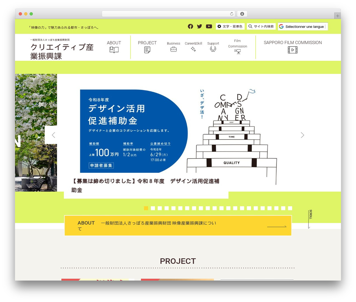
Task: Select the last carousel dot
Action: (290, 208)
